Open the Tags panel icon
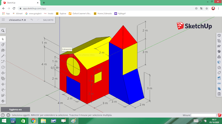The height and width of the screenshot is (124, 222). 219,73
